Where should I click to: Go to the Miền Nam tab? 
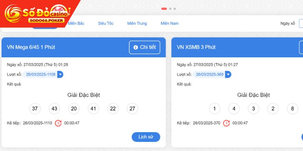[169, 23]
